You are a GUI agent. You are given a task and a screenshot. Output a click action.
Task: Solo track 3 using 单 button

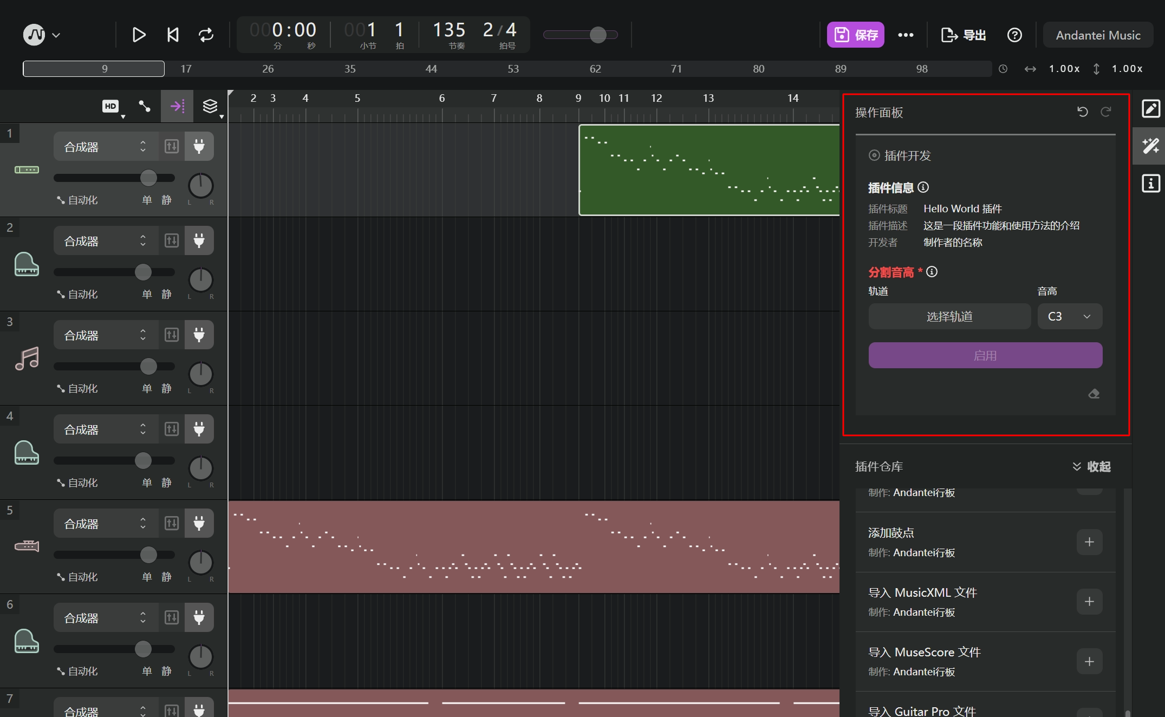(x=147, y=388)
